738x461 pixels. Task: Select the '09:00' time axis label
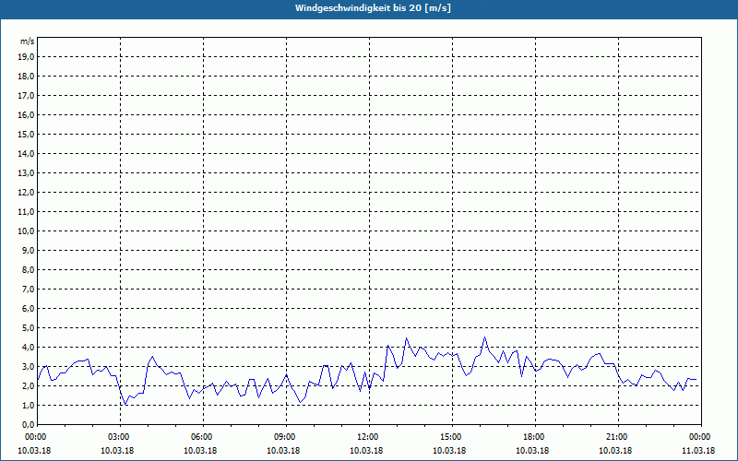(286, 437)
